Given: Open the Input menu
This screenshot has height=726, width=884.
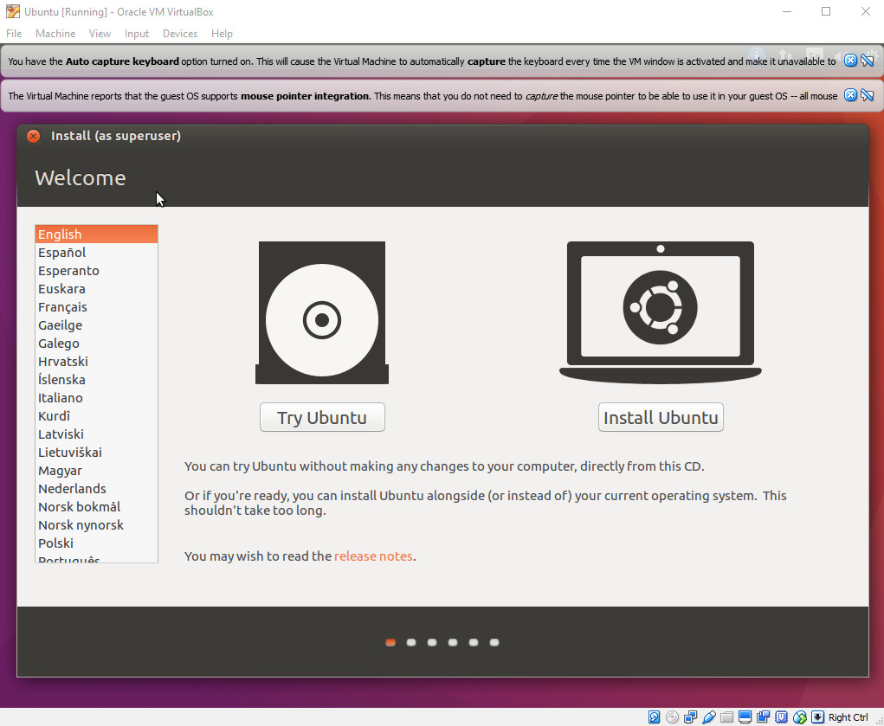Looking at the screenshot, I should point(137,34).
